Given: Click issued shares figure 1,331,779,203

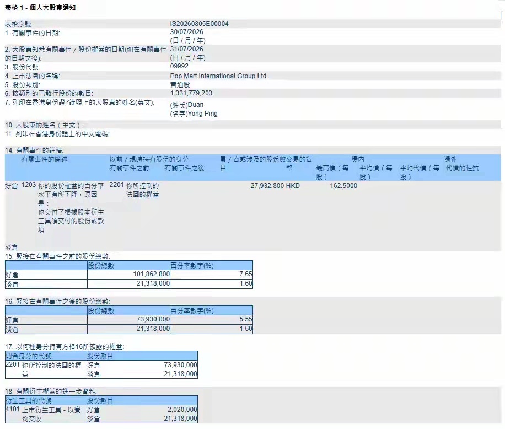Looking at the screenshot, I should coord(191,93).
